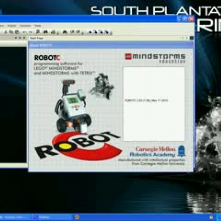Viewport: 221px width, 221px height.
Task: Click the round orange icon on taskbar
Action: [77, 217]
